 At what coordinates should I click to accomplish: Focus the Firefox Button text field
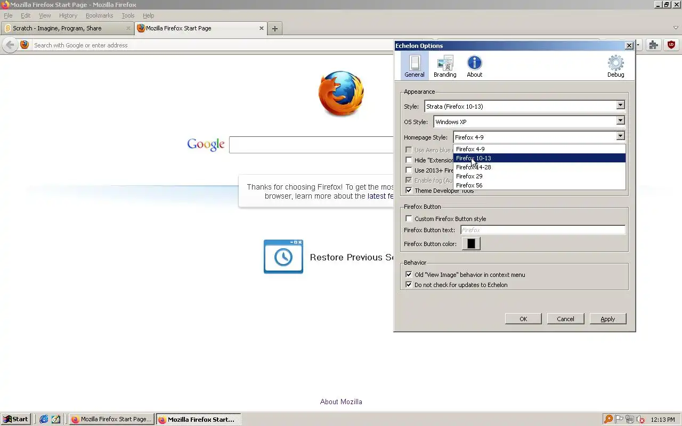542,230
